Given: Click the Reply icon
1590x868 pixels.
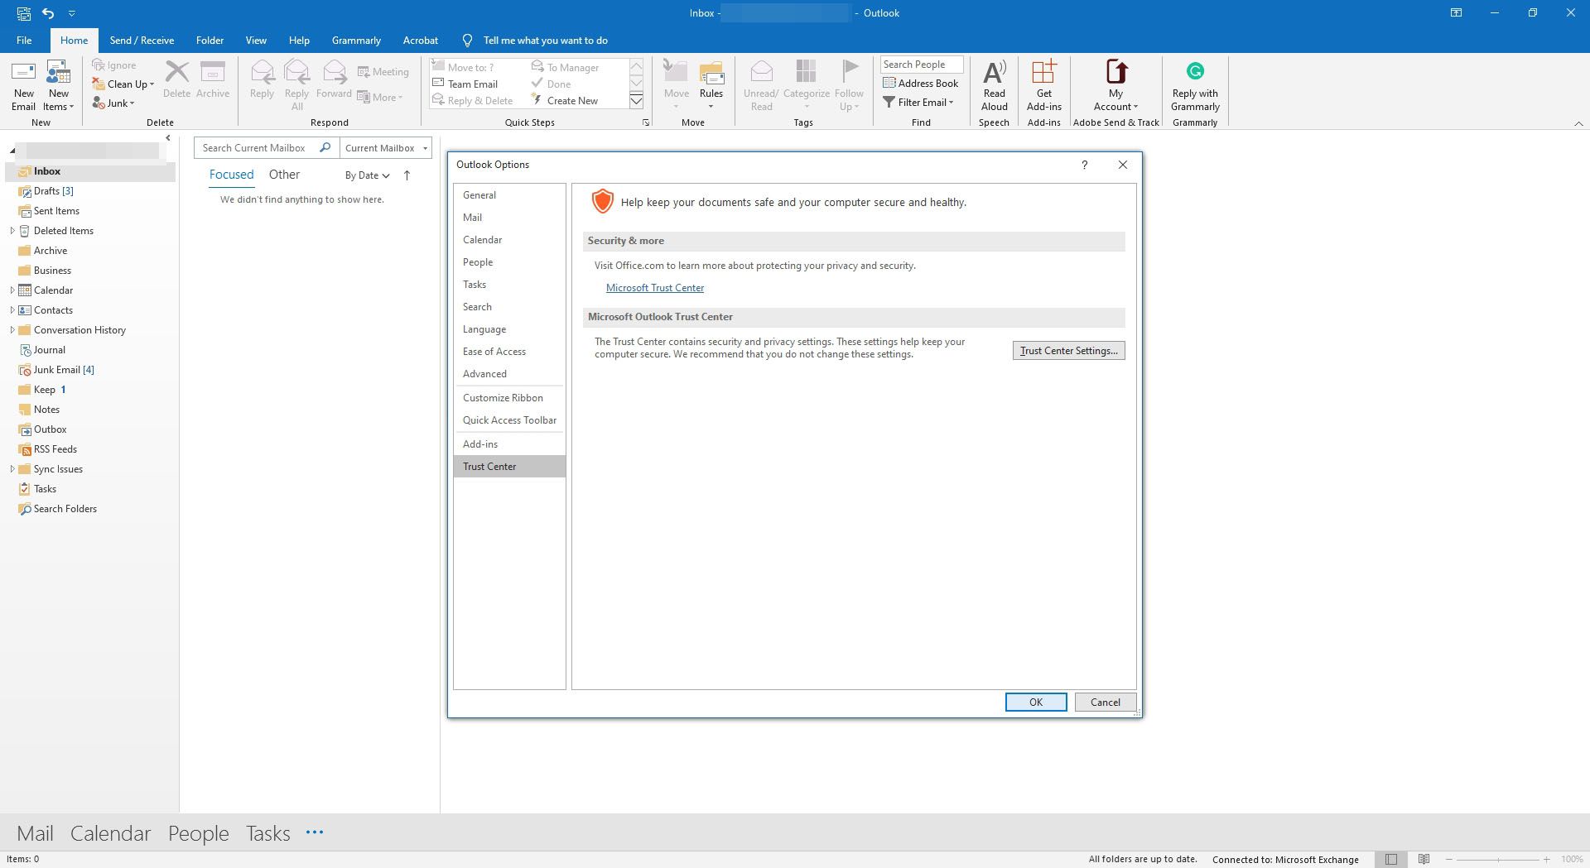Looking at the screenshot, I should coord(262,79).
